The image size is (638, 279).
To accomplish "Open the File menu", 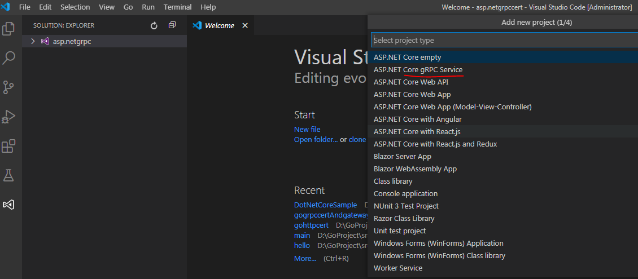I will point(25,7).
